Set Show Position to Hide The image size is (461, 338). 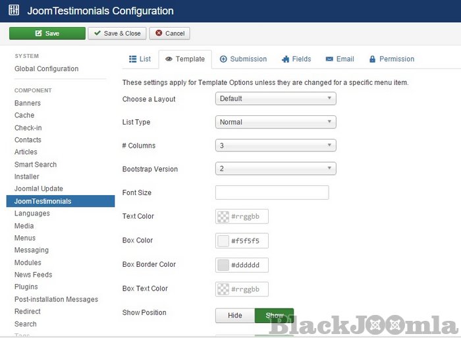235,316
